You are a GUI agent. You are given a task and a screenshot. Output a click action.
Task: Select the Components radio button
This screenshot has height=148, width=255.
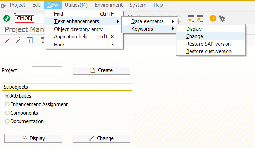(7, 113)
